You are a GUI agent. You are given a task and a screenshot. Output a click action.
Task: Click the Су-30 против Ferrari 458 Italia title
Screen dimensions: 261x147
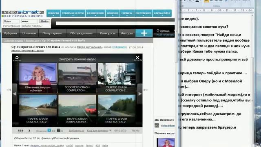(x=36, y=47)
